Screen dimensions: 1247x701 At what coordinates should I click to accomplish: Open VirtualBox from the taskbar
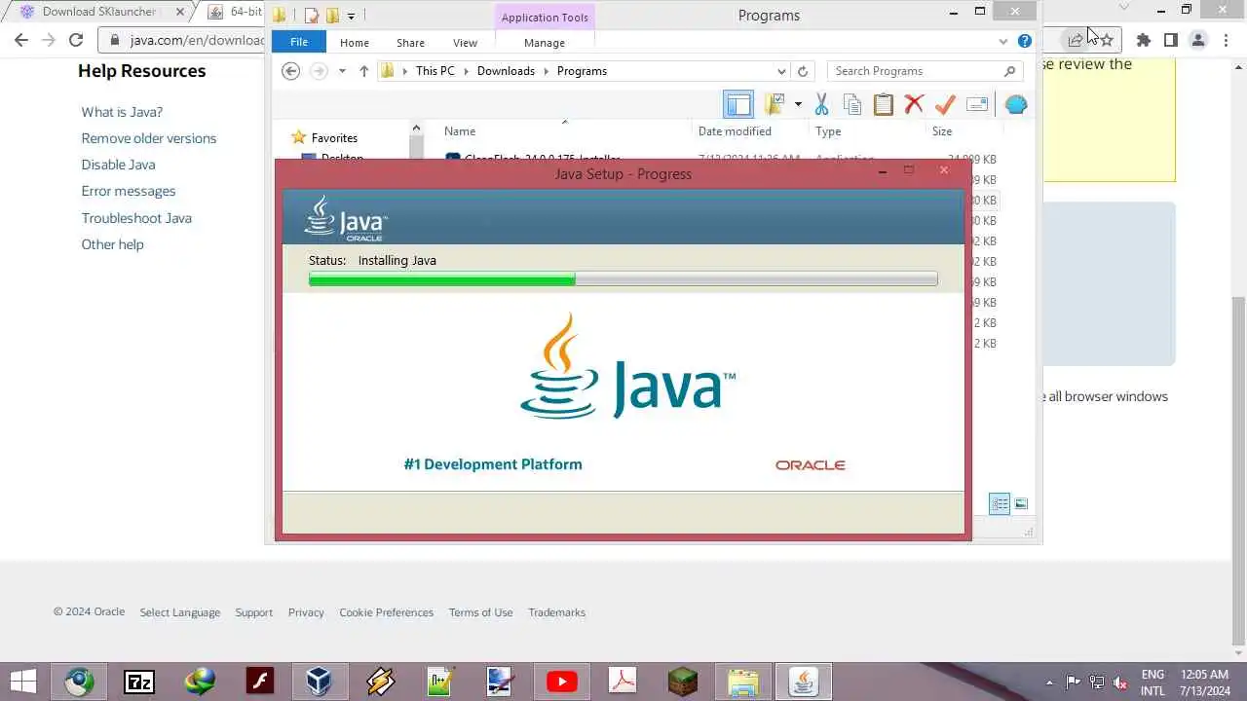tap(320, 681)
